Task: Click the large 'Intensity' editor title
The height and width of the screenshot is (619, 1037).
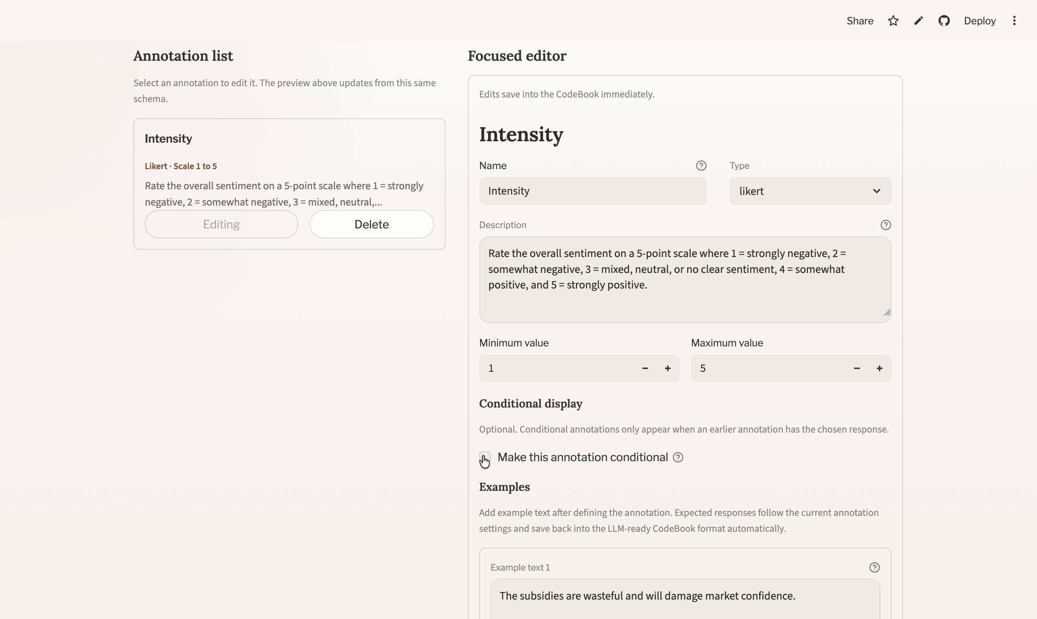Action: tap(521, 134)
